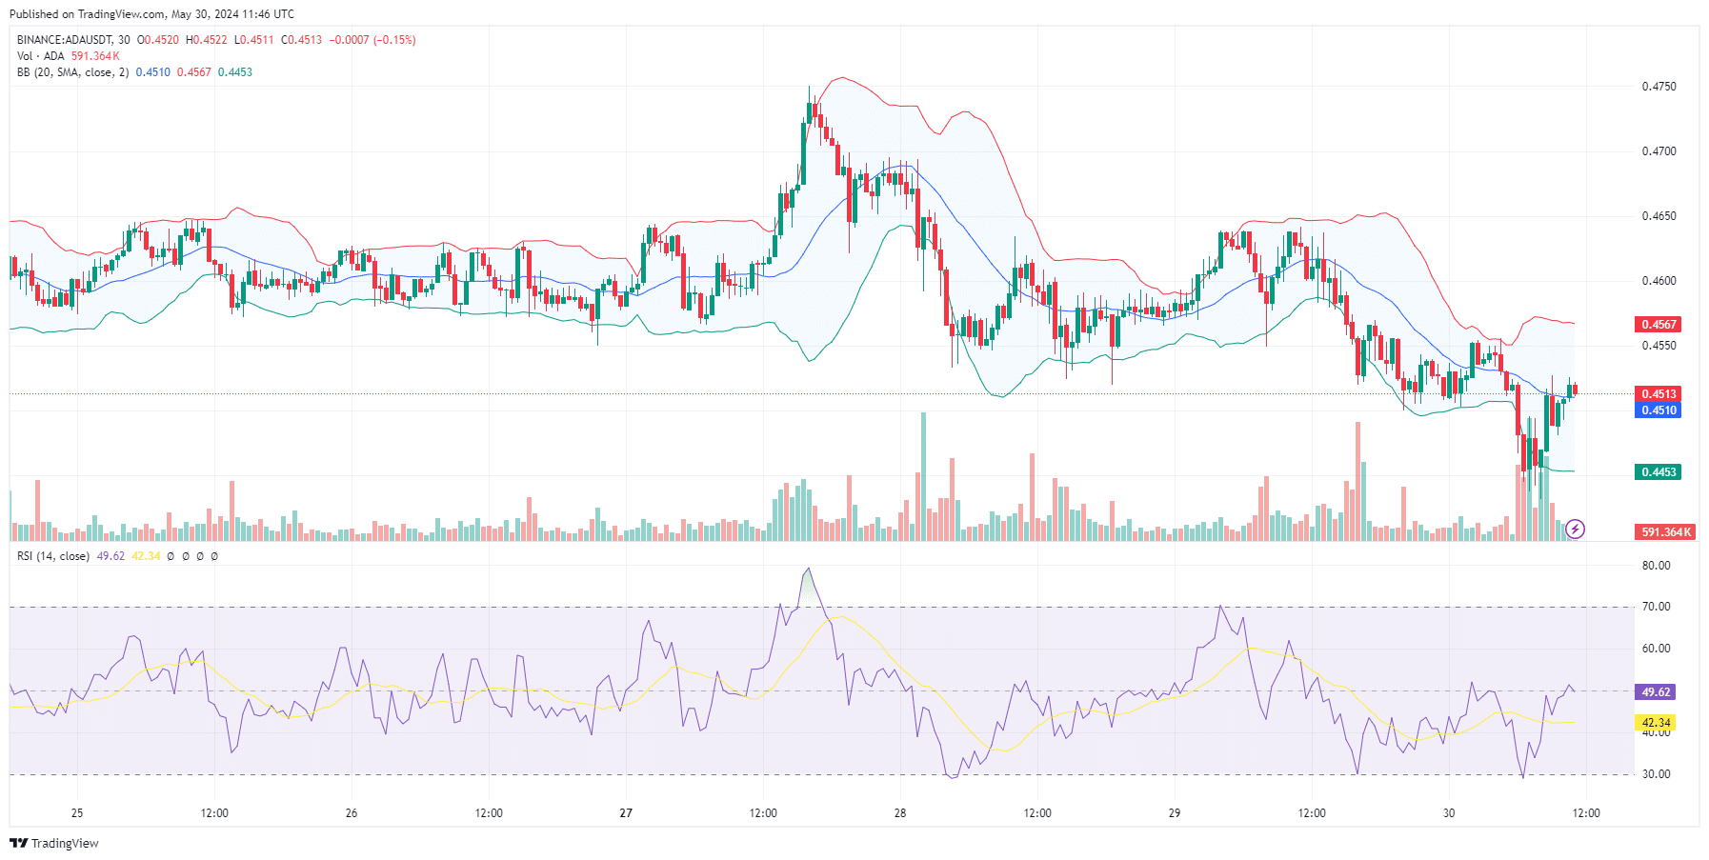This screenshot has height=860, width=1709.
Task: Click the 30.00 RSI axis label
Action: (1656, 774)
